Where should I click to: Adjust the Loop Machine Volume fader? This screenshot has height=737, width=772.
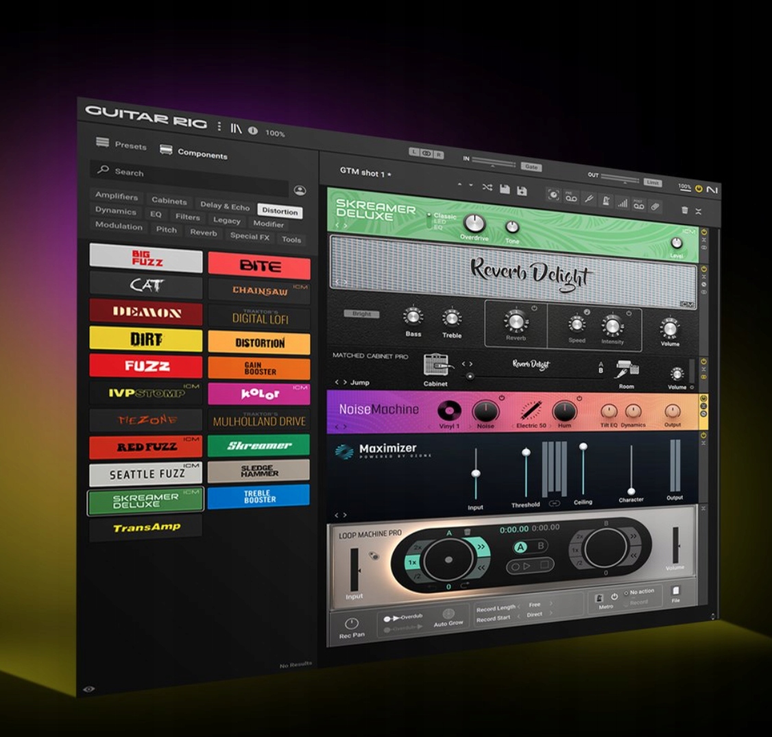click(676, 545)
